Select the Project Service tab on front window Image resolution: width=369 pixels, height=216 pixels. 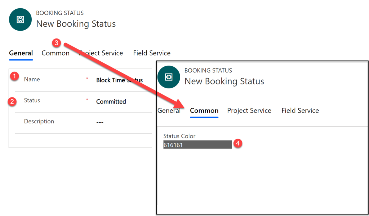[249, 110]
